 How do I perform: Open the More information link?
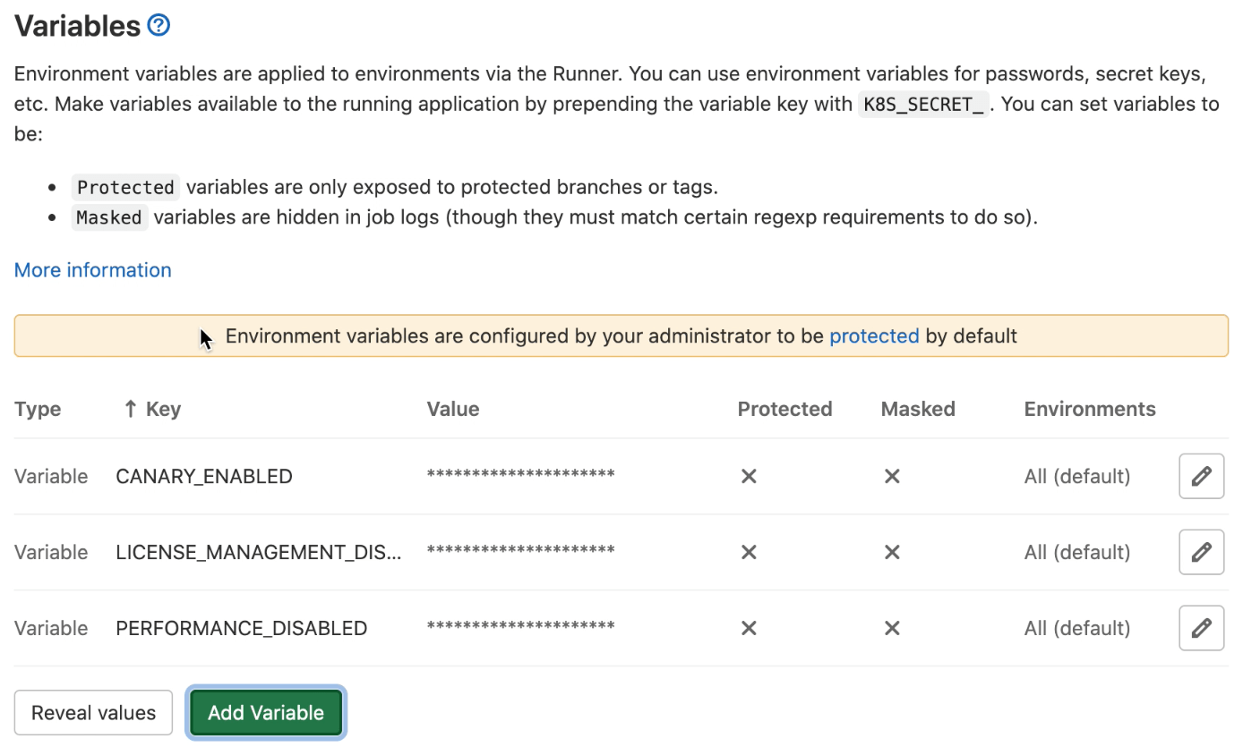(x=92, y=269)
